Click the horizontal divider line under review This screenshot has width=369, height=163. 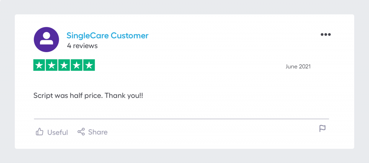pos(181,118)
